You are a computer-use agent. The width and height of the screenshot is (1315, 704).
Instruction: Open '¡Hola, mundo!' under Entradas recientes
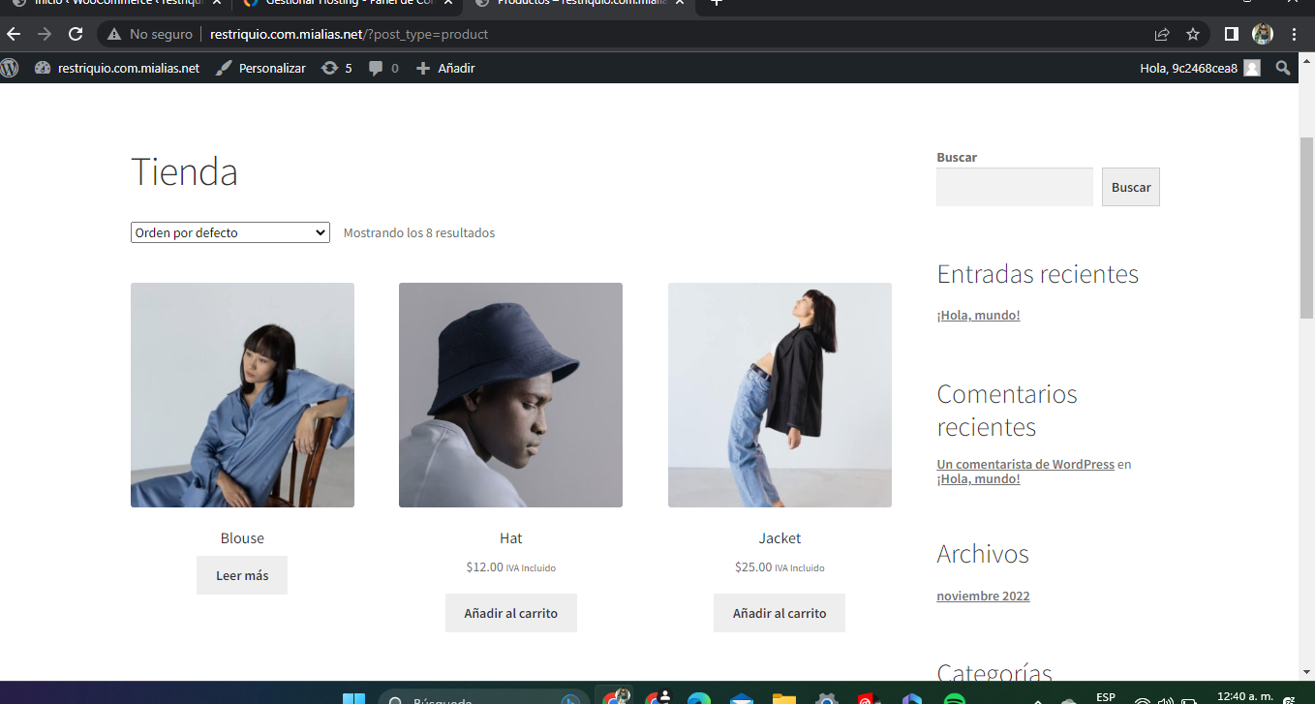(978, 315)
